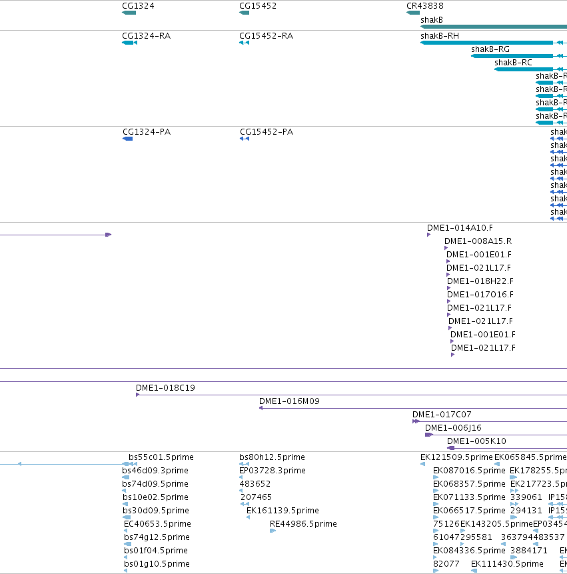Click the DME1-018H22.F label
The width and height of the screenshot is (567, 574).
480,281
